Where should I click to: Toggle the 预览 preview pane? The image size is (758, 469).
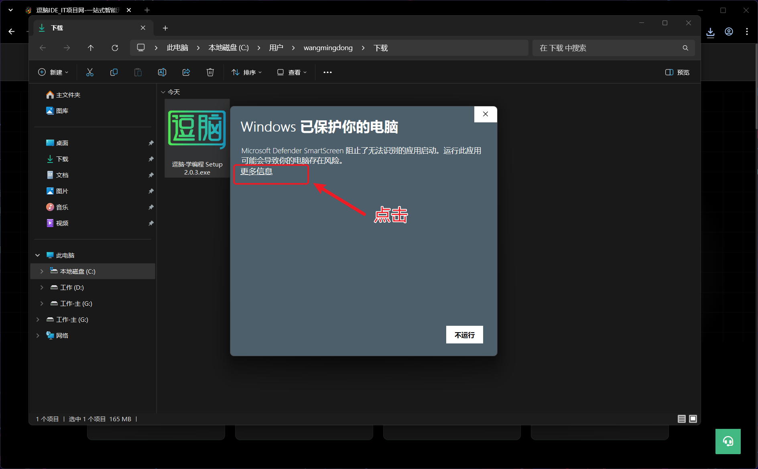tap(677, 72)
